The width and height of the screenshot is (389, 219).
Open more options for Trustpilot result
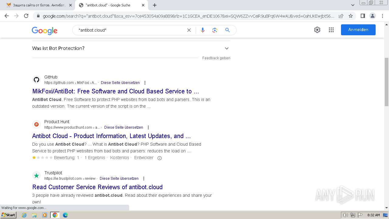144,179
